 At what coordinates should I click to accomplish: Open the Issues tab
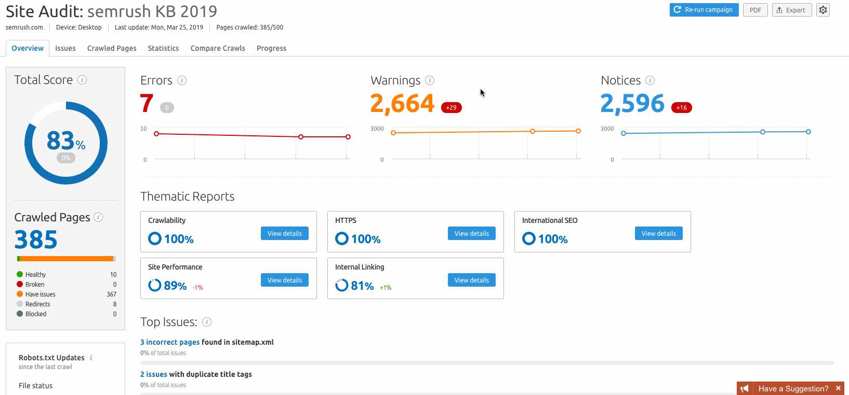point(65,48)
